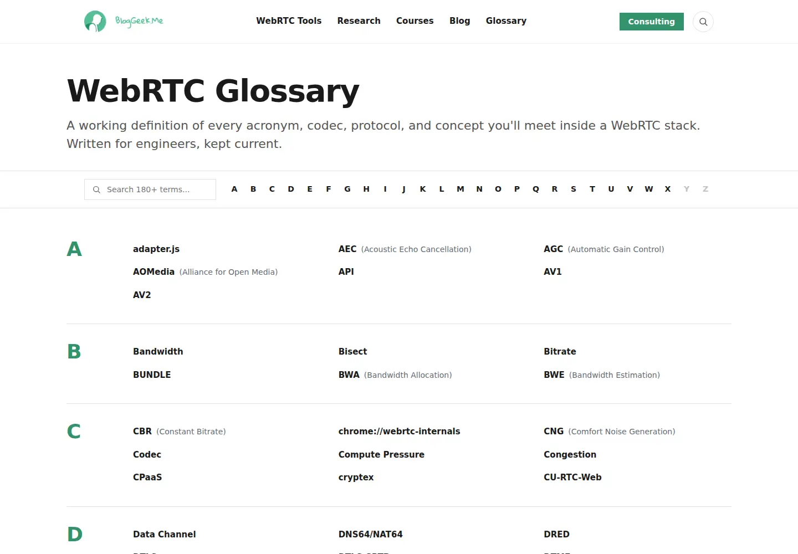The width and height of the screenshot is (798, 554).
Task: Open the Bandwidth term
Action: pyautogui.click(x=158, y=352)
